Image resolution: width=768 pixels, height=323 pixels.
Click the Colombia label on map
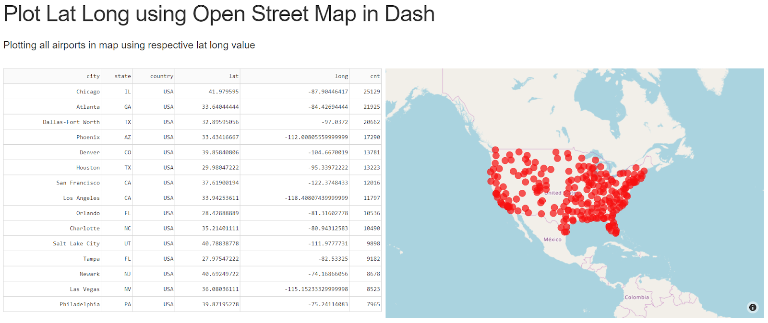click(x=636, y=297)
